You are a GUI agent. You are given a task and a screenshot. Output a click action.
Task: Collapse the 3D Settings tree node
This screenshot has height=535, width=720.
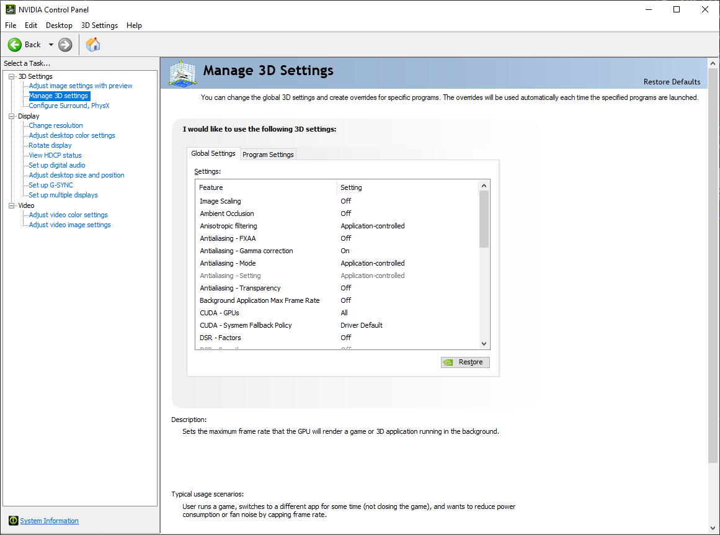(x=12, y=76)
